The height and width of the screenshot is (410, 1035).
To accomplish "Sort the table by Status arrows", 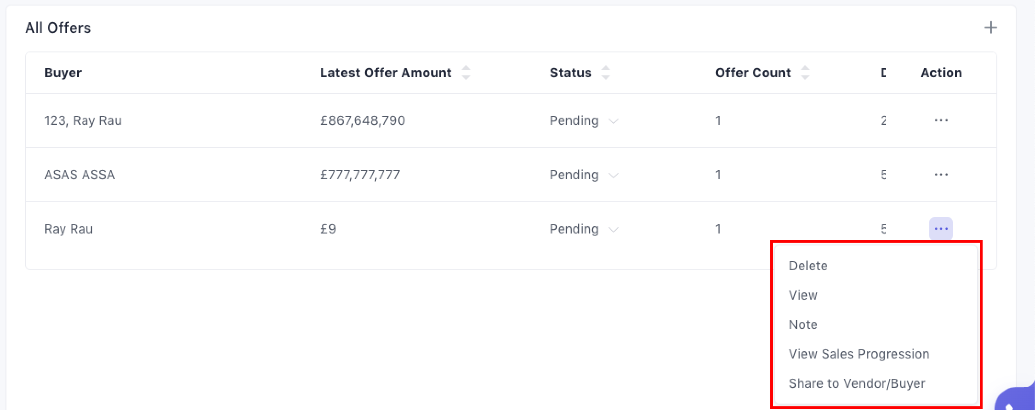I will (605, 73).
